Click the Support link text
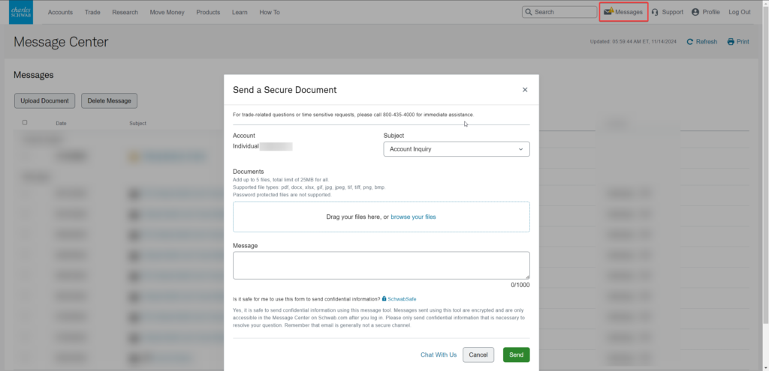 672,12
